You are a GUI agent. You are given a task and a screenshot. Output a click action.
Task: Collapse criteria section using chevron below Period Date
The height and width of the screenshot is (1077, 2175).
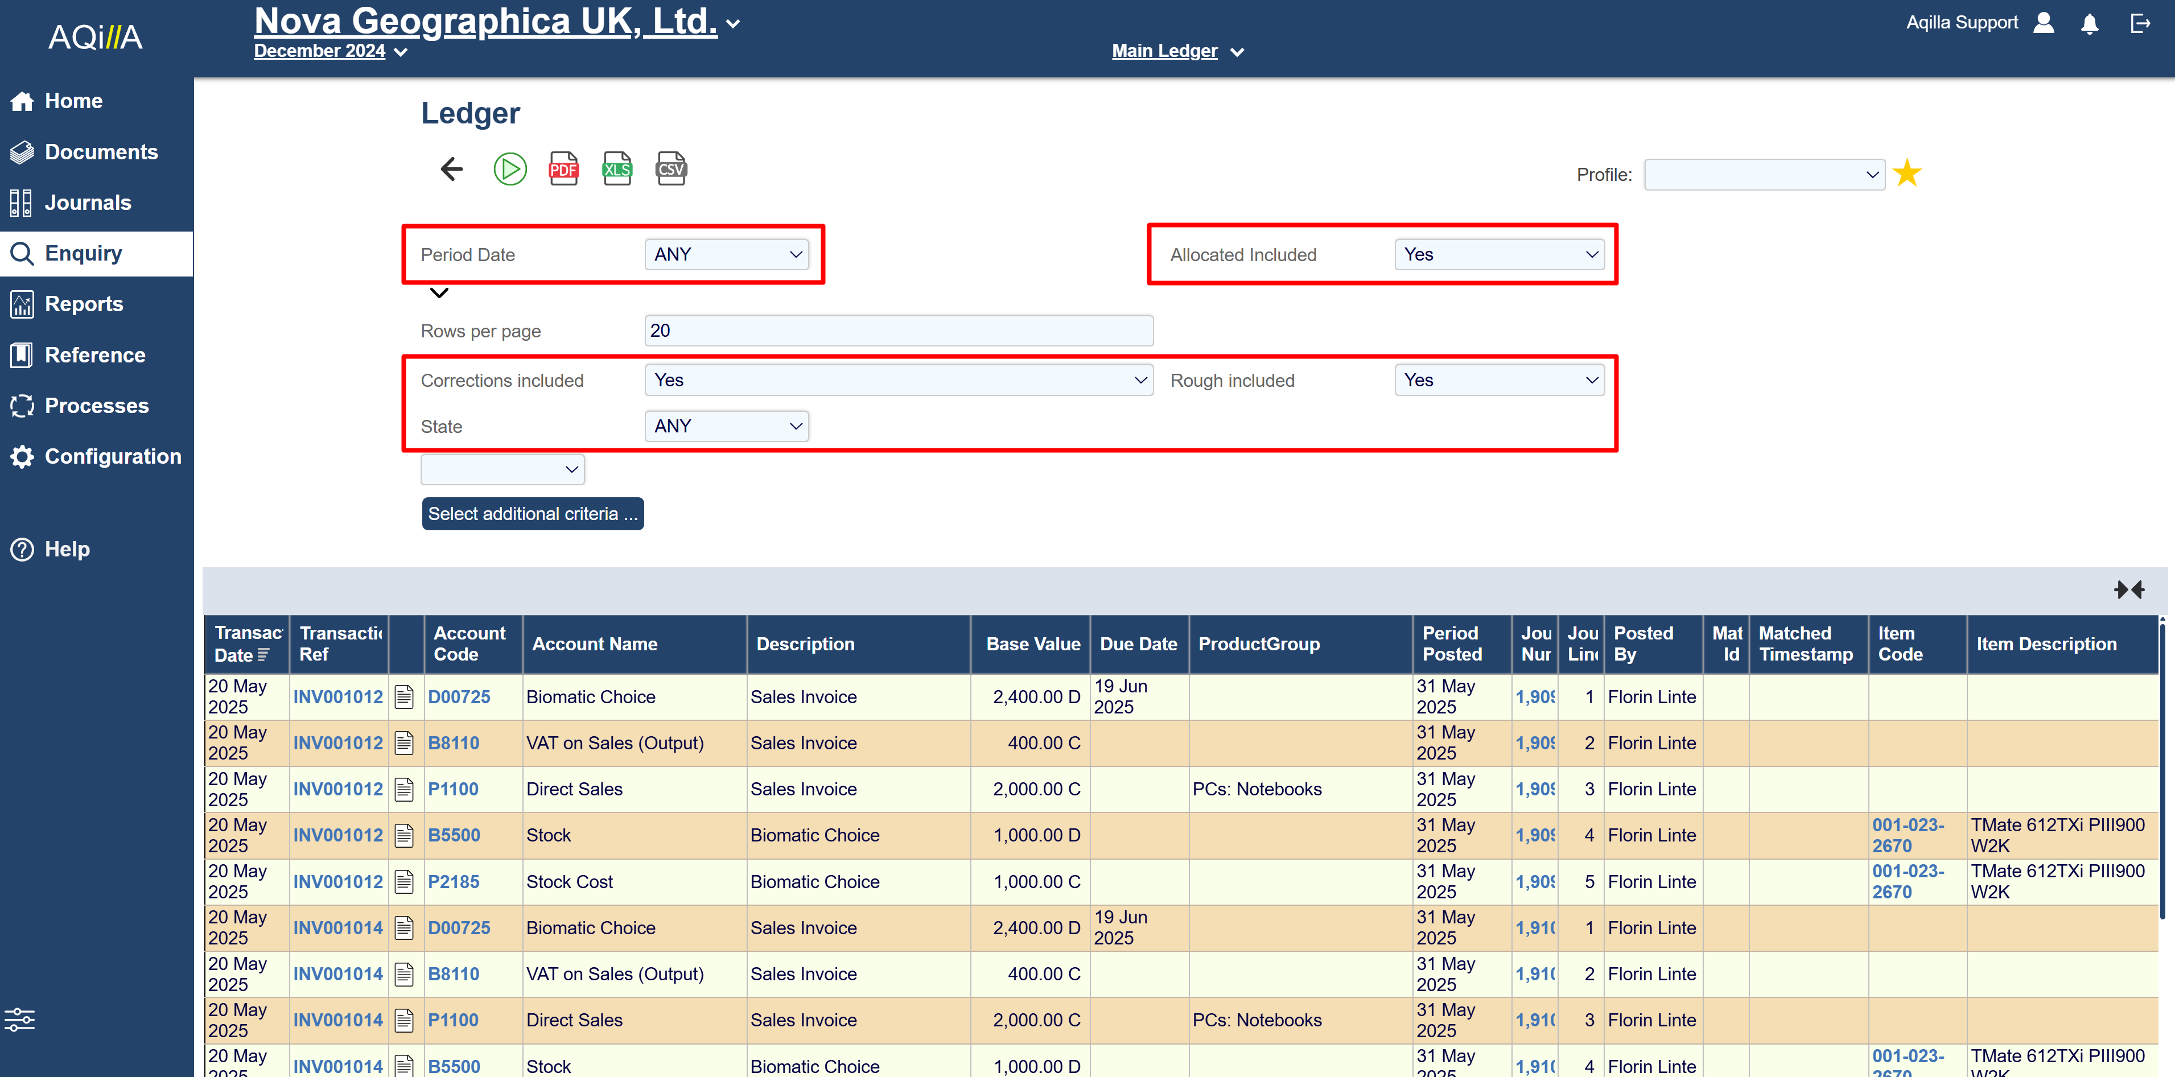(439, 293)
